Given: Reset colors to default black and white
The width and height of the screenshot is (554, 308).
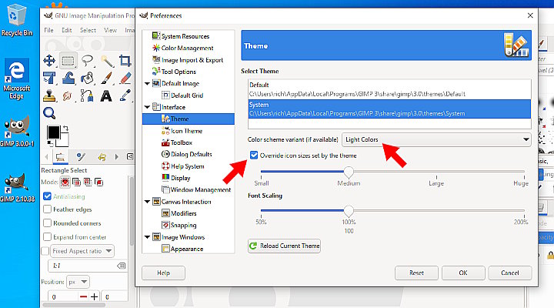Looking at the screenshot, I should tap(50, 143).
